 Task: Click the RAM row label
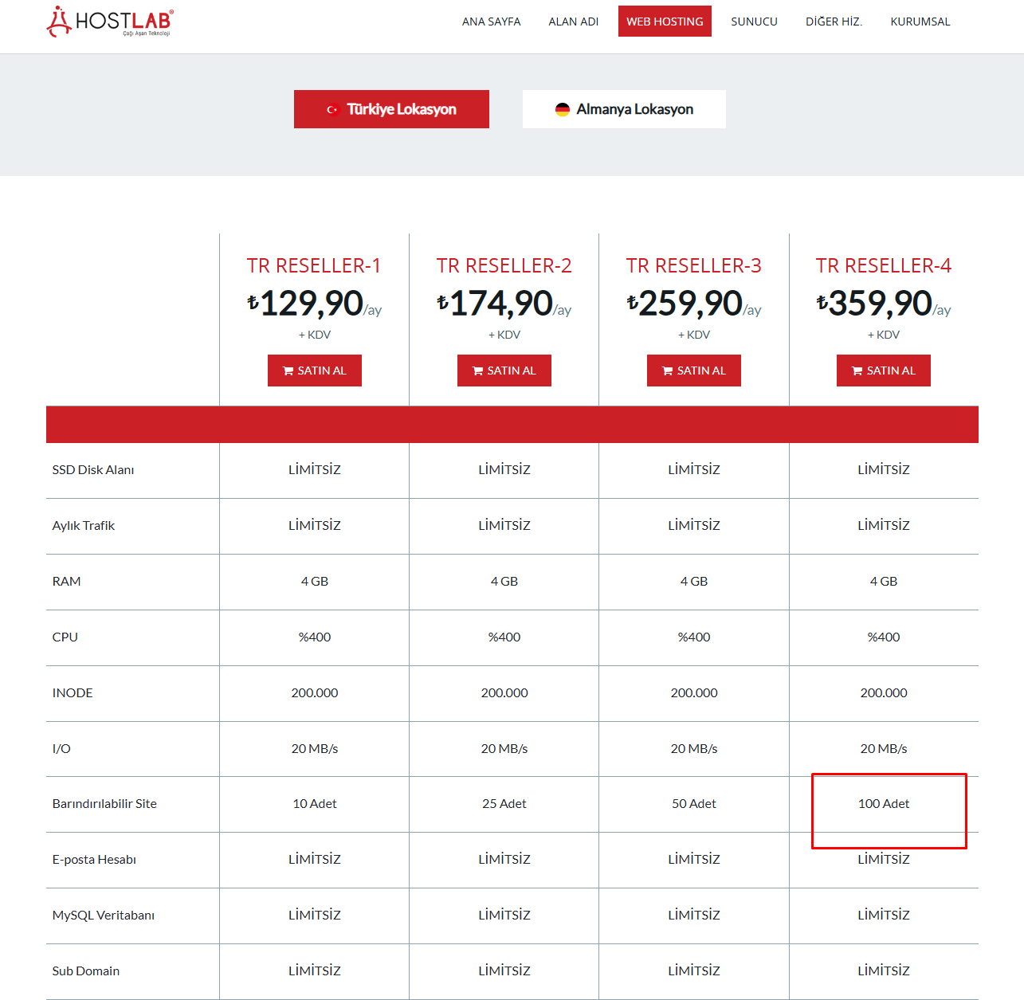click(67, 582)
